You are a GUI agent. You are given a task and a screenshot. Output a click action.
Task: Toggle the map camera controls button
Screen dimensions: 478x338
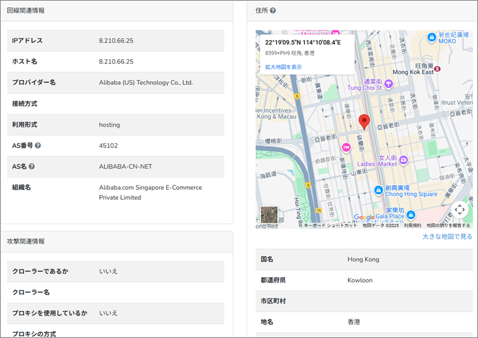tap(459, 210)
